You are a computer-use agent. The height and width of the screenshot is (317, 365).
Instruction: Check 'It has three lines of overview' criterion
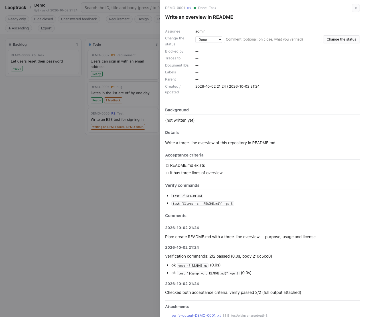(x=167, y=173)
